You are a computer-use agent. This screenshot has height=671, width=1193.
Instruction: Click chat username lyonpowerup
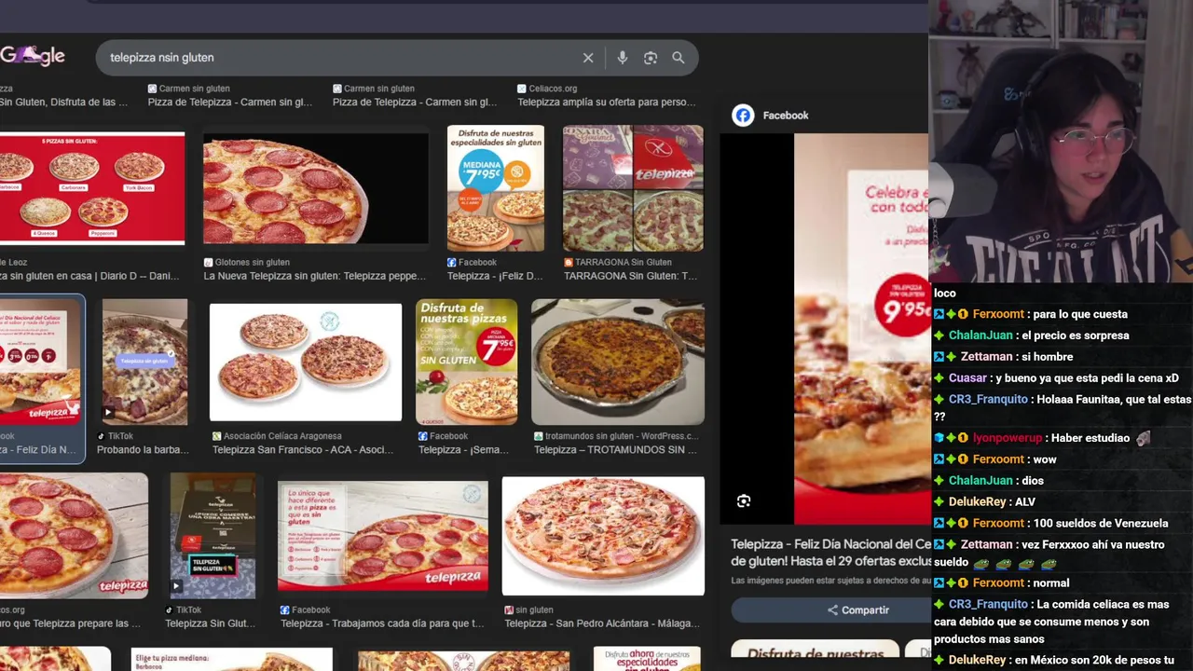click(x=1007, y=438)
